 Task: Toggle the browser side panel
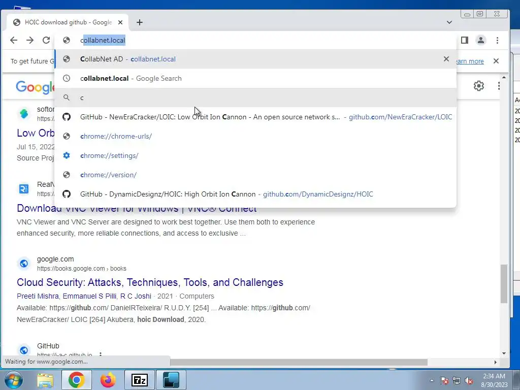465,40
